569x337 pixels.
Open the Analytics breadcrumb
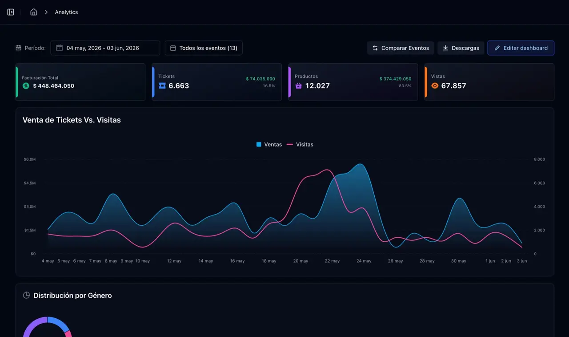[66, 12]
